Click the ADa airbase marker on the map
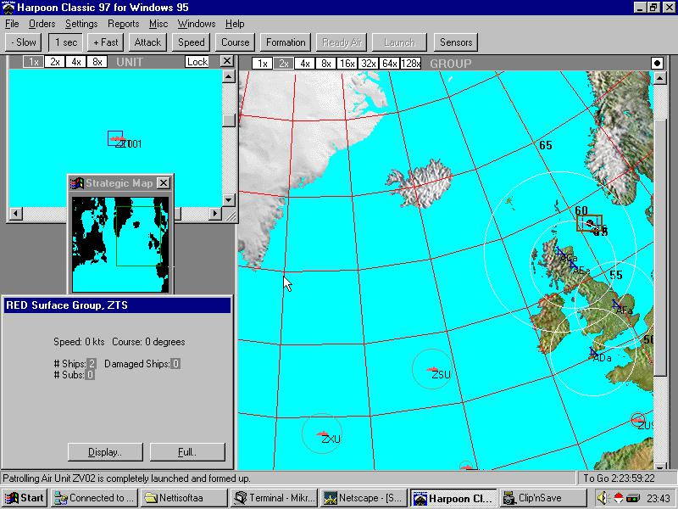Image resolution: width=678 pixels, height=509 pixels. (x=594, y=352)
